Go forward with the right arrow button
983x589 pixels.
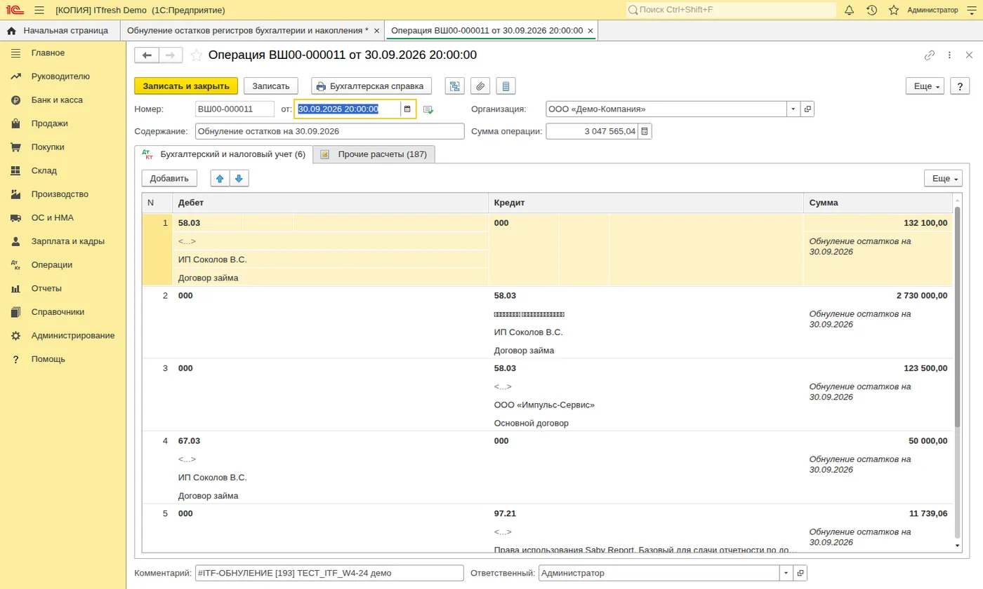coord(171,55)
